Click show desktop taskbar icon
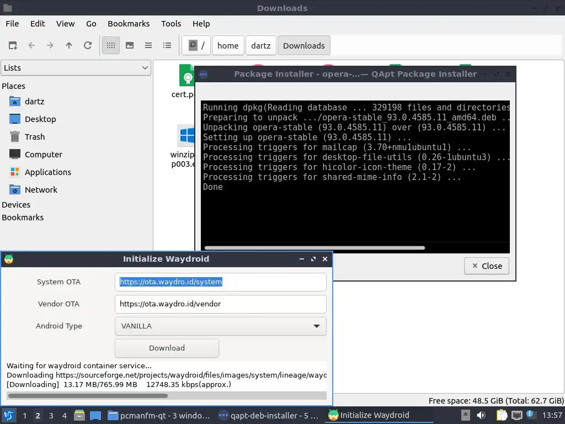The image size is (565, 424). (95, 416)
